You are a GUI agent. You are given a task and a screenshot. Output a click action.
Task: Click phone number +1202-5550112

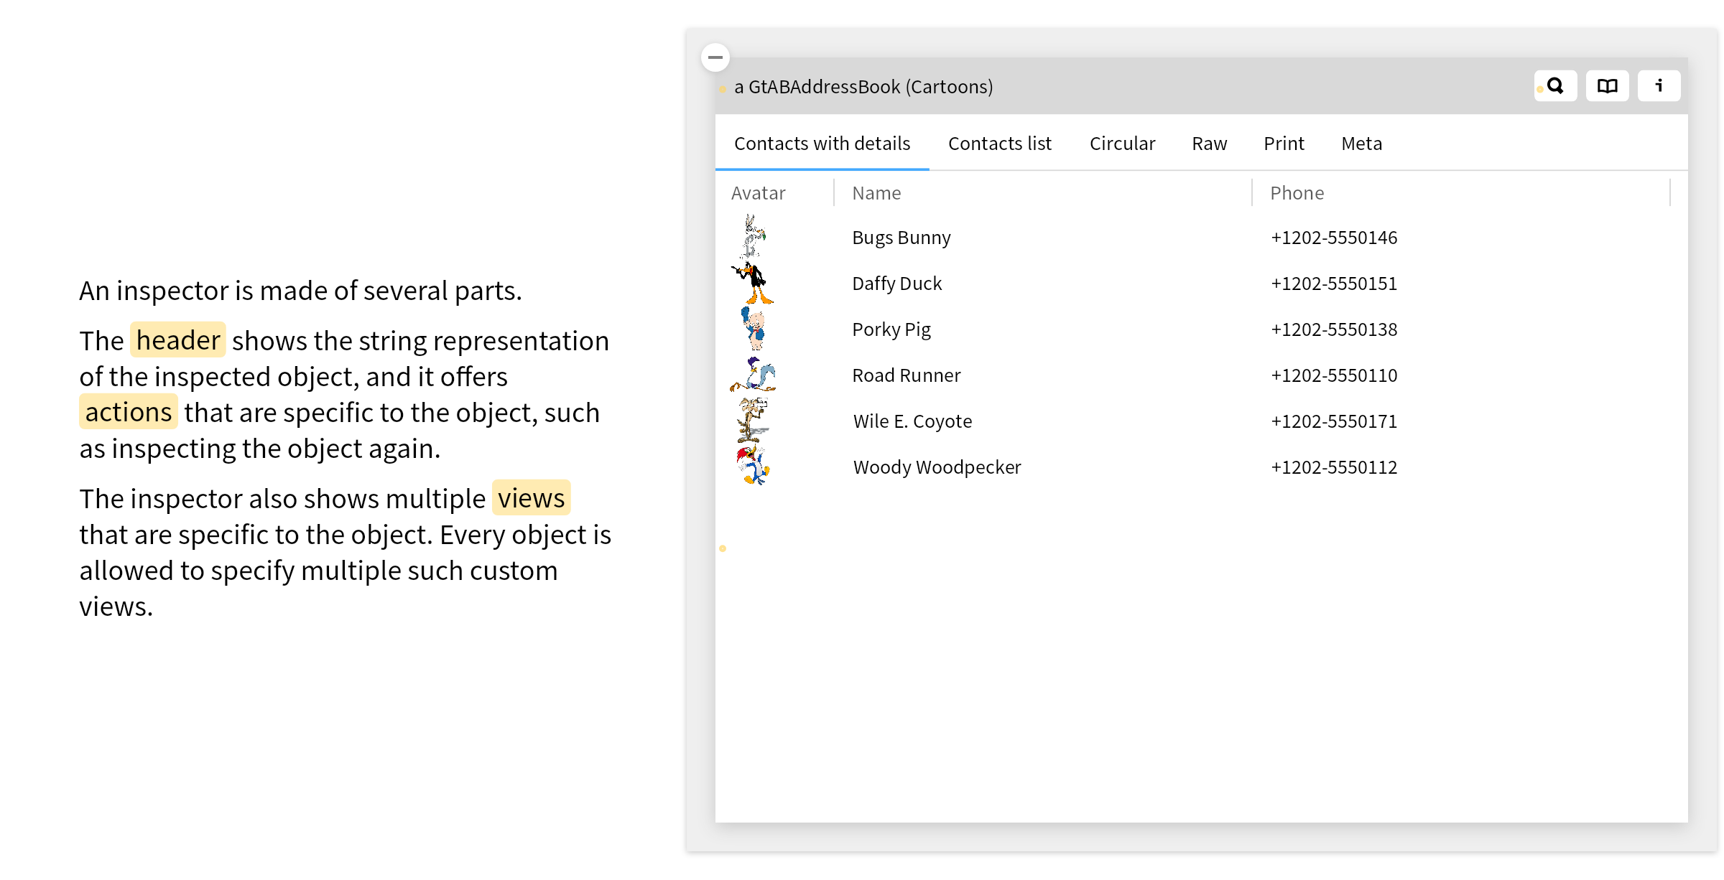pos(1334,467)
